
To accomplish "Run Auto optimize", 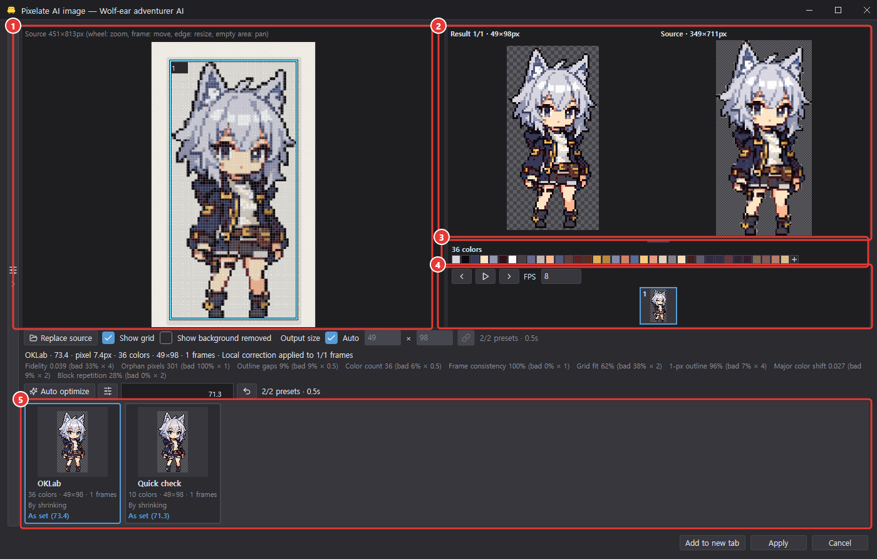I will point(60,392).
